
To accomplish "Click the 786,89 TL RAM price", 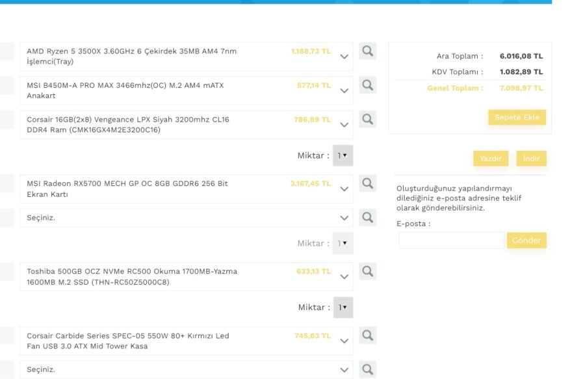I will (312, 120).
